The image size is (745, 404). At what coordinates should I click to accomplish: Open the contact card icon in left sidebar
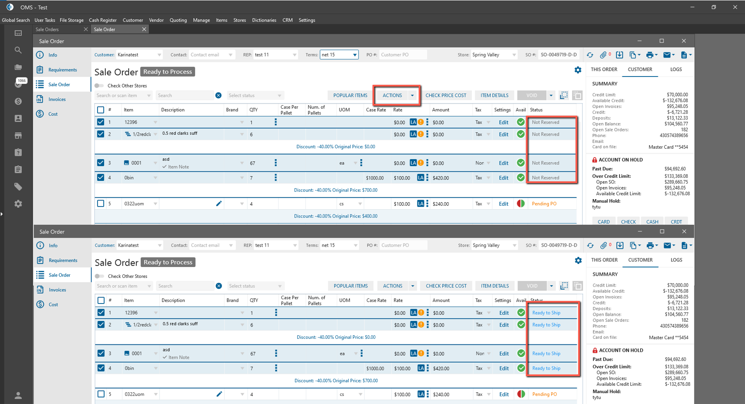pos(18,118)
